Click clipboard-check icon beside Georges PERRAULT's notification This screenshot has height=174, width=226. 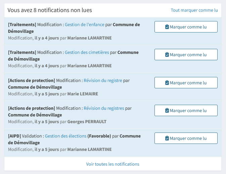click(x=167, y=110)
